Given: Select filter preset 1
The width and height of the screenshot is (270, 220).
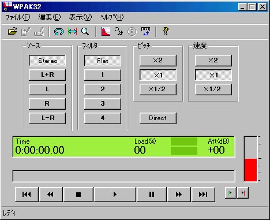Looking at the screenshot, I should click(x=103, y=75).
